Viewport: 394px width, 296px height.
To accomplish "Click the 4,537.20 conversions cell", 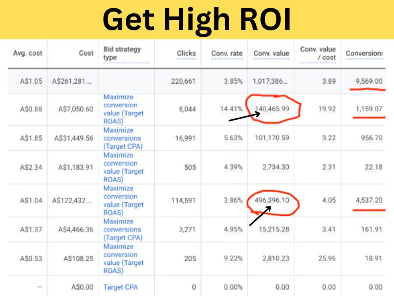I will point(369,200).
